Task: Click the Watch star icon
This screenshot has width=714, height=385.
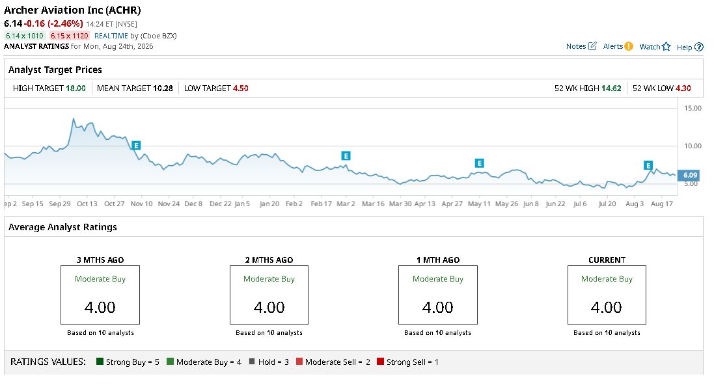Action: pos(666,46)
